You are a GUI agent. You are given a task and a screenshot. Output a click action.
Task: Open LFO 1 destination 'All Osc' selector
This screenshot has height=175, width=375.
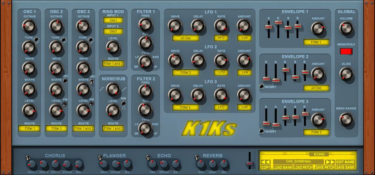coord(185,38)
